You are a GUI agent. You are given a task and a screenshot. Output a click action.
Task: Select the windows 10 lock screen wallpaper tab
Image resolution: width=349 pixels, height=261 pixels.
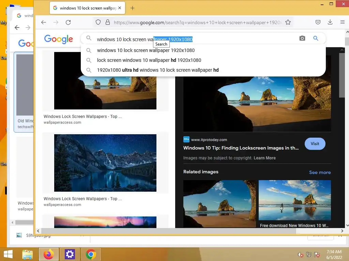(x=88, y=8)
